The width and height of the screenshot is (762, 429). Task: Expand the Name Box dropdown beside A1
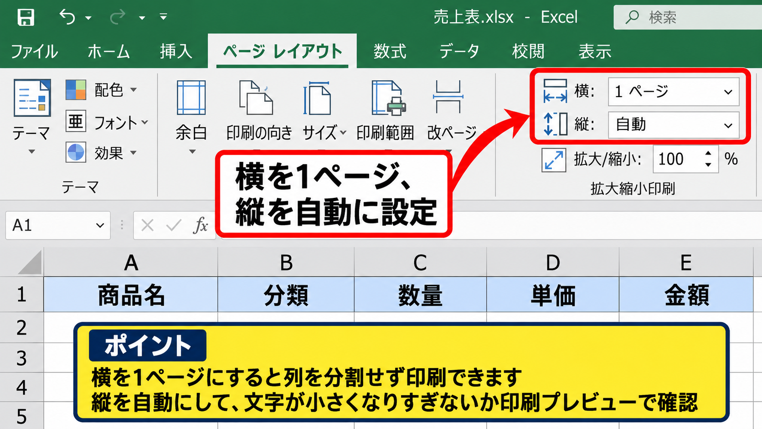coord(100,226)
